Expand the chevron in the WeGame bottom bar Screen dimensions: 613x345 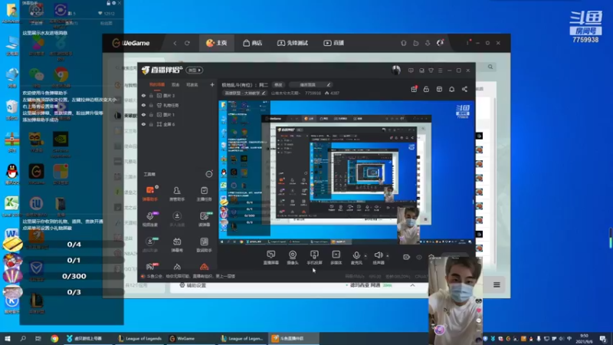[x=412, y=285]
